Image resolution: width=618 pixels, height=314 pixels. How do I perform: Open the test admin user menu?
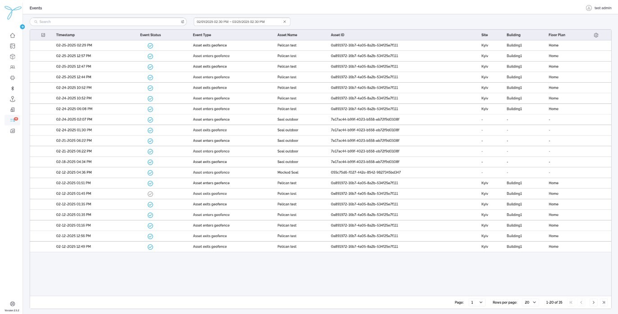(598, 8)
